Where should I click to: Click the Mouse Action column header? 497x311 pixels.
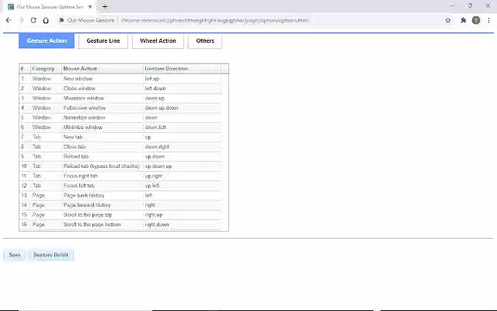click(102, 69)
